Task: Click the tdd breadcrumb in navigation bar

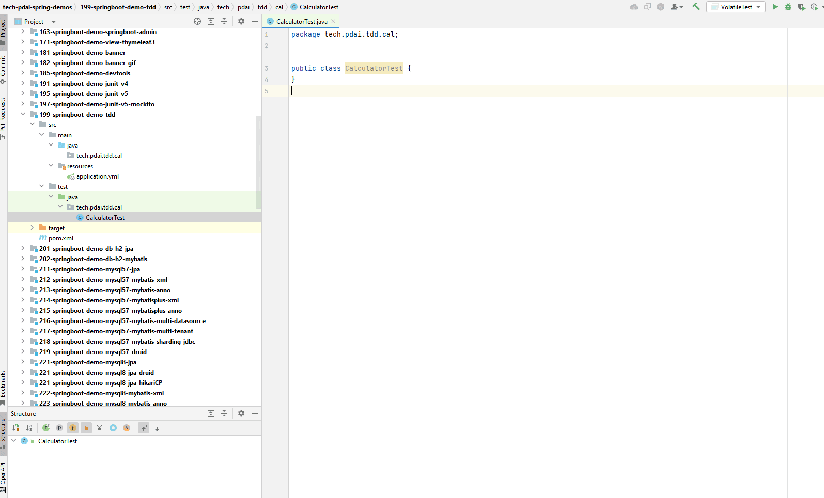Action: [x=262, y=7]
